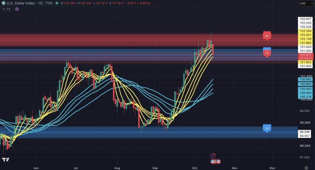Viewport: 315px width, 170px height.
Task: Click the cyan 100.276 price label
Action: click(x=305, y=97)
